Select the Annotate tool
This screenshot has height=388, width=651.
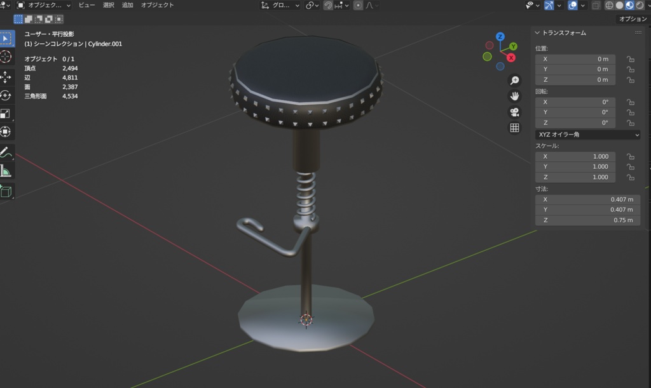(x=6, y=152)
